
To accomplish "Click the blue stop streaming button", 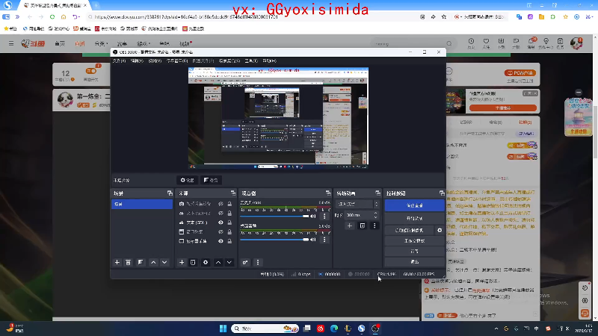I will click(x=415, y=205).
